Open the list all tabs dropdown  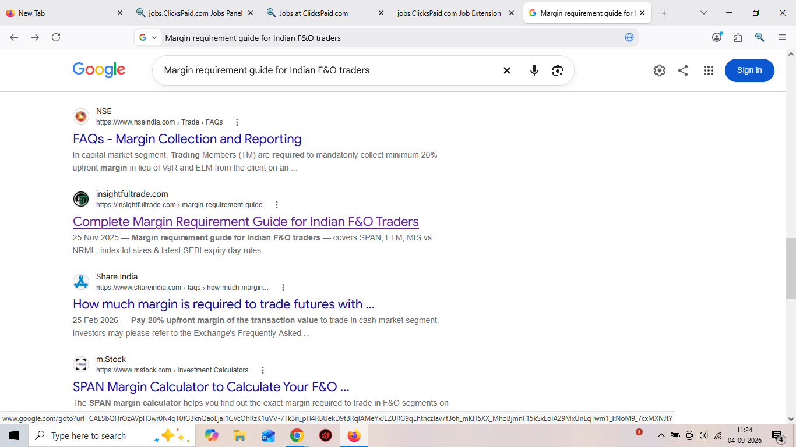704,13
